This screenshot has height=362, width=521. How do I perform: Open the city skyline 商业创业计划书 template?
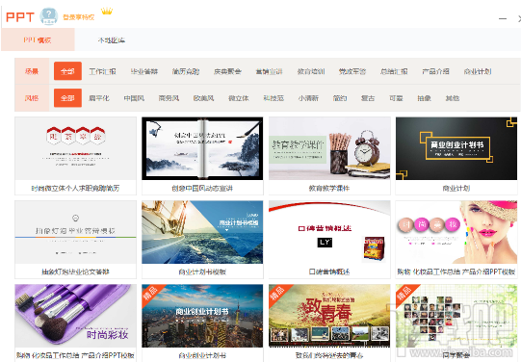click(x=202, y=316)
